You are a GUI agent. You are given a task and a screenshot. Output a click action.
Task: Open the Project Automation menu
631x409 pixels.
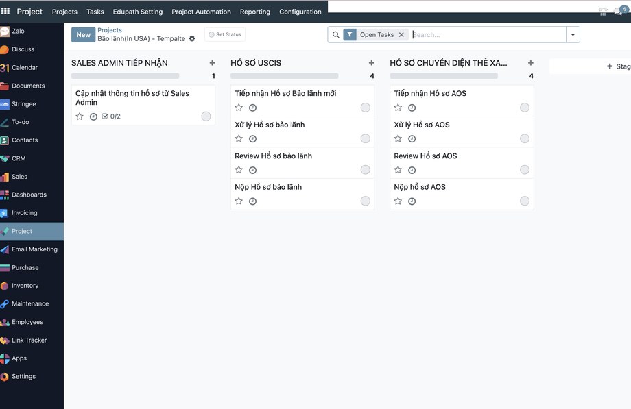(x=201, y=12)
